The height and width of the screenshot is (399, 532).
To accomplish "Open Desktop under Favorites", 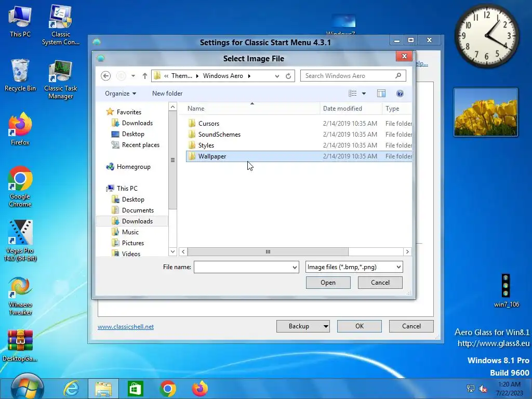I will point(128,134).
